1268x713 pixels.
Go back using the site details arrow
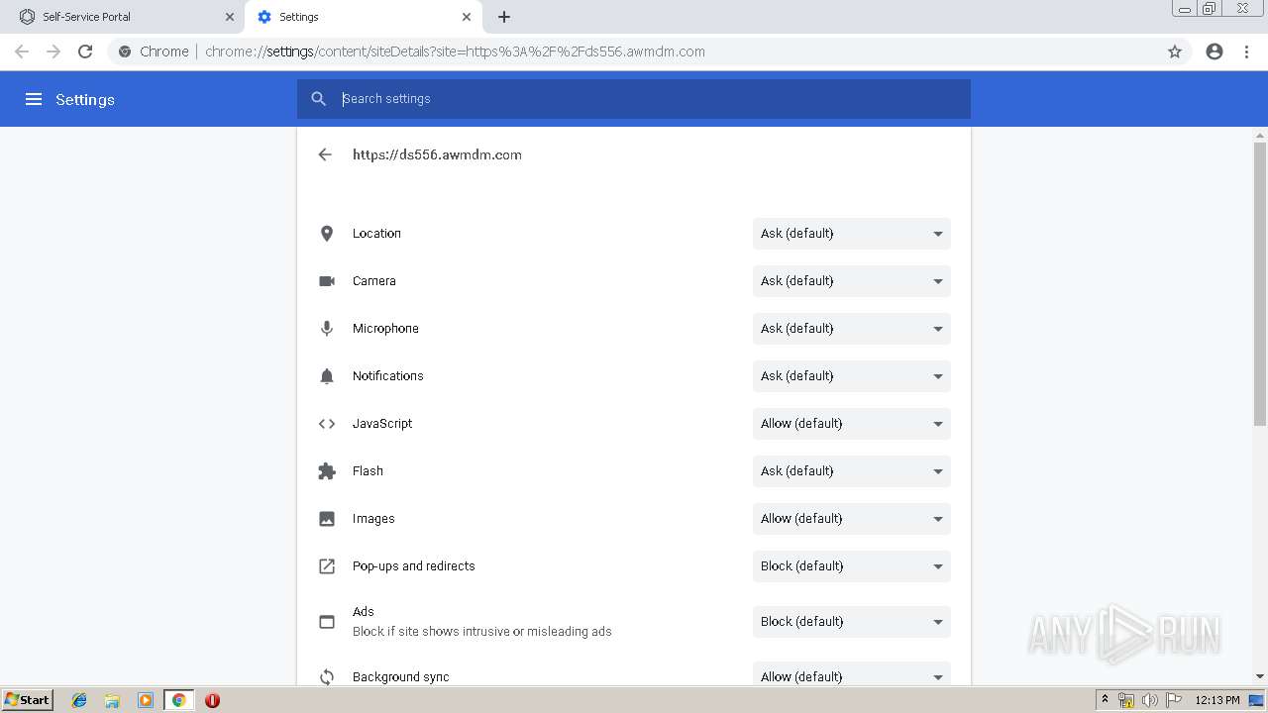(325, 154)
